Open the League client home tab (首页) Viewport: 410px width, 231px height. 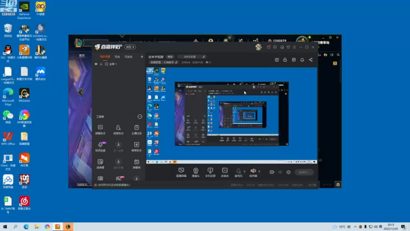pyautogui.click(x=82, y=55)
